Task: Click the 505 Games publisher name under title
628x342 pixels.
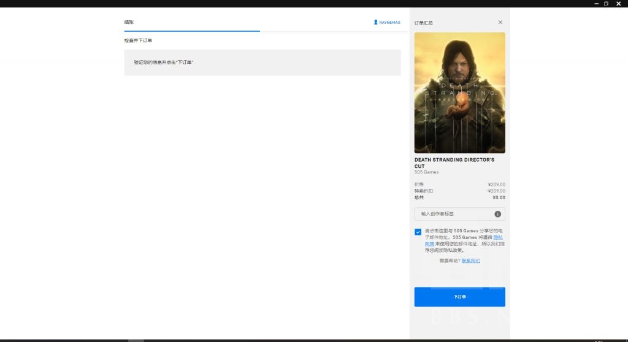Action: 426,172
